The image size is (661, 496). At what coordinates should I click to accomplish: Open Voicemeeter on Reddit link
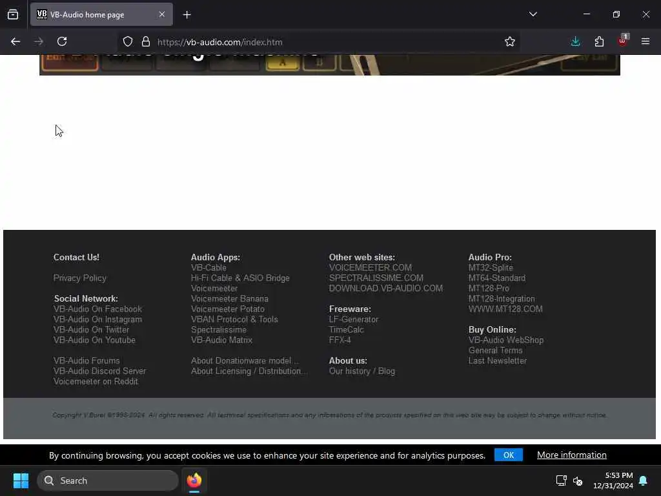point(96,381)
